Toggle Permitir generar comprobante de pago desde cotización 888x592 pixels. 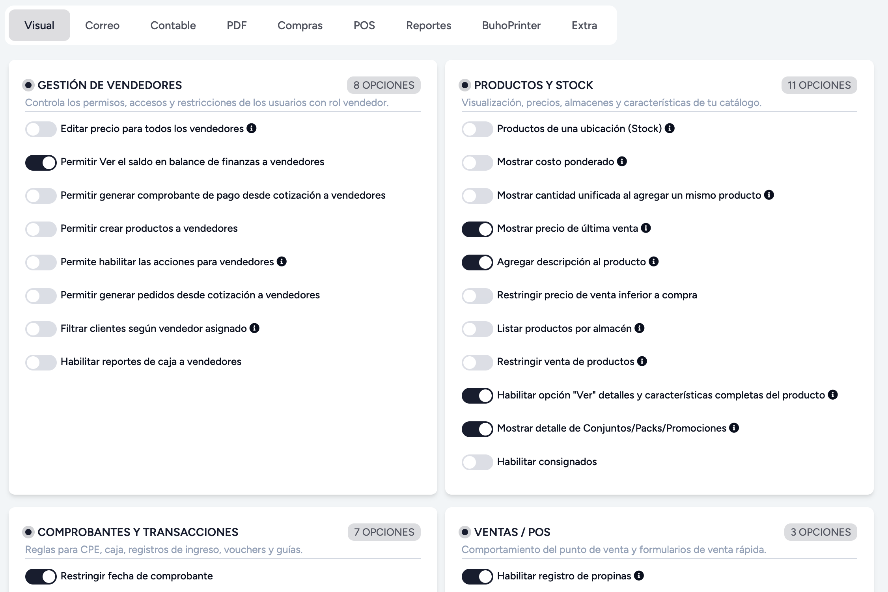click(x=41, y=196)
